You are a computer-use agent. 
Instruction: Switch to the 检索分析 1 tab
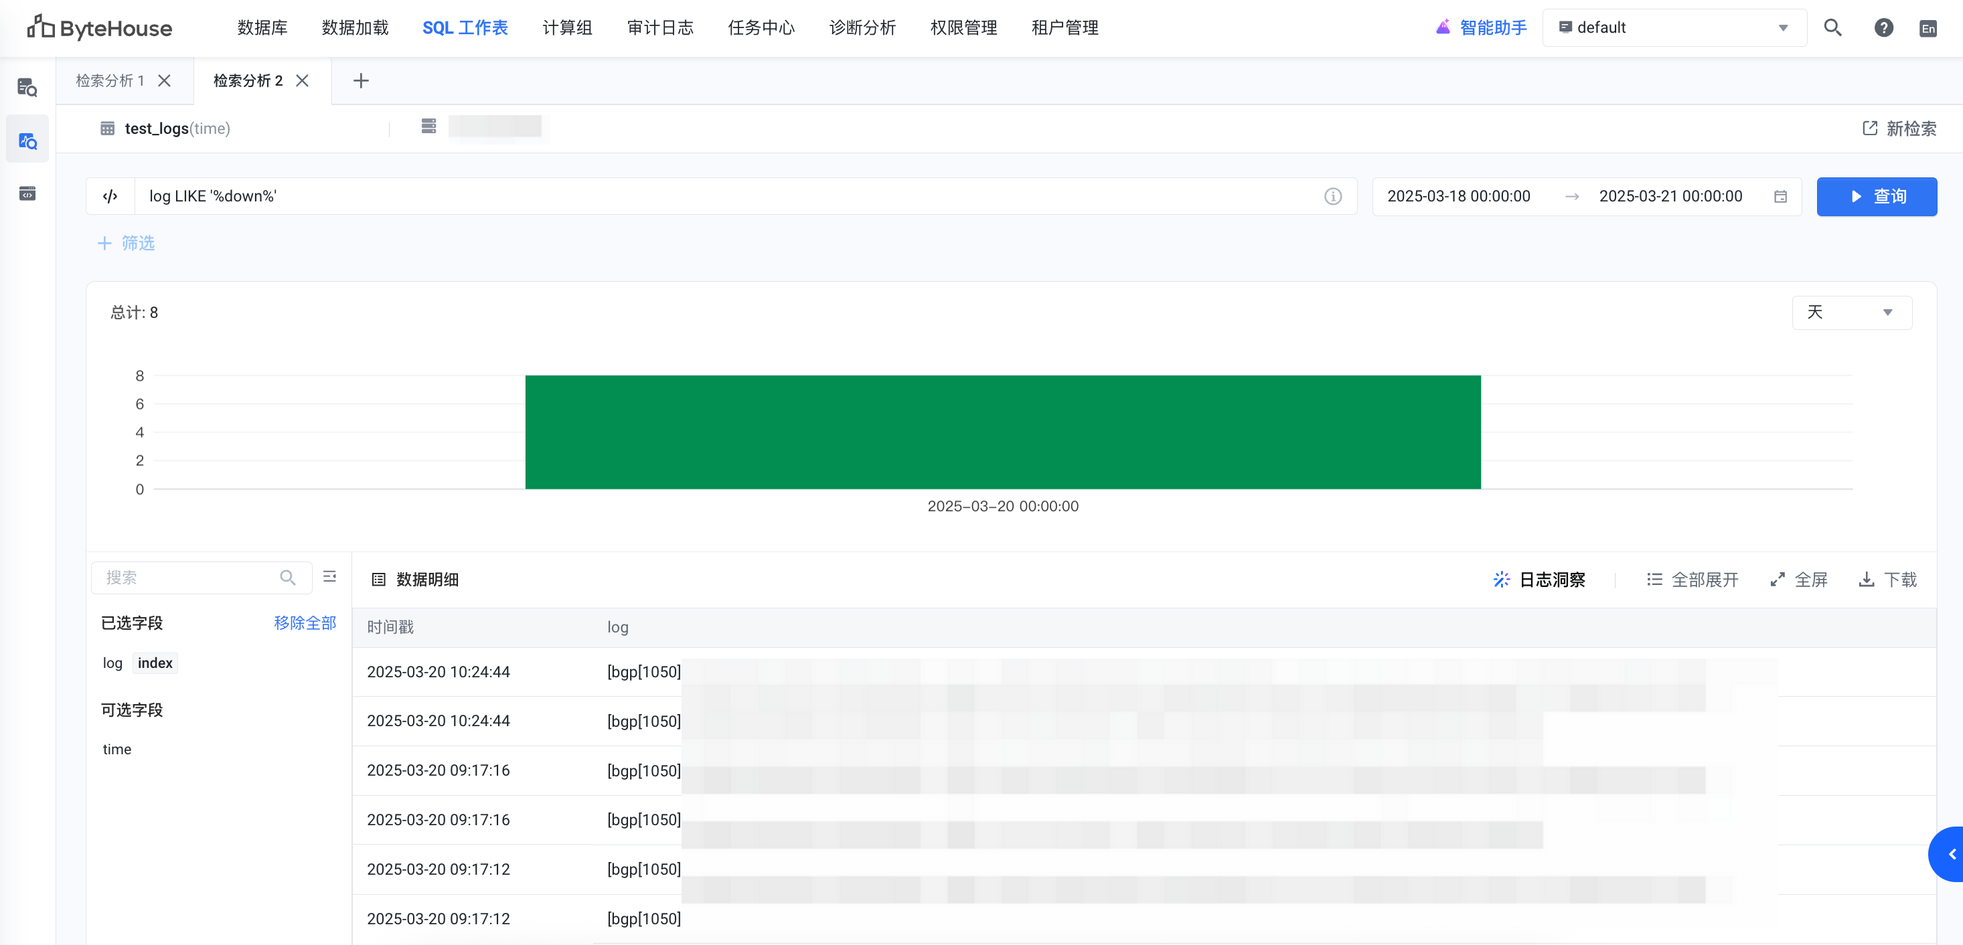tap(110, 81)
